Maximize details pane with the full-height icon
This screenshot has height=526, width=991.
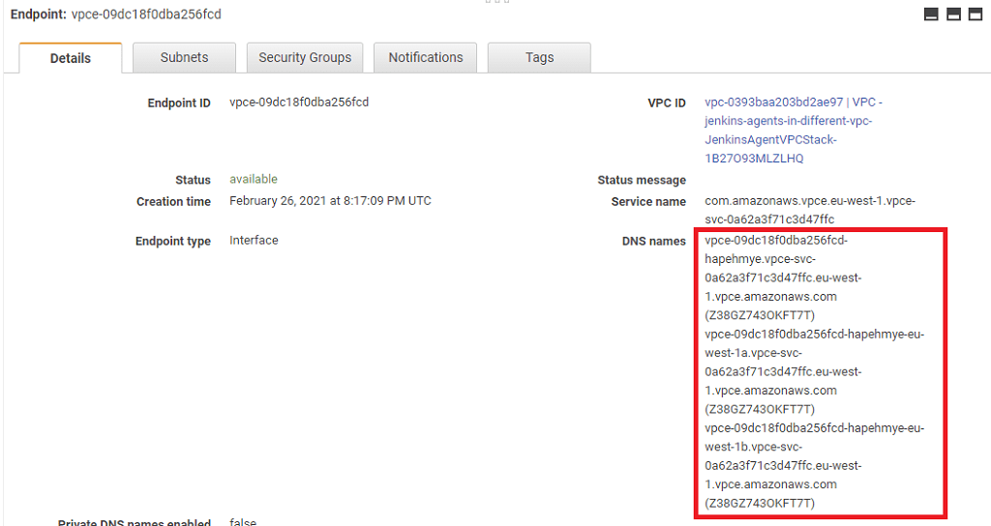tap(975, 15)
